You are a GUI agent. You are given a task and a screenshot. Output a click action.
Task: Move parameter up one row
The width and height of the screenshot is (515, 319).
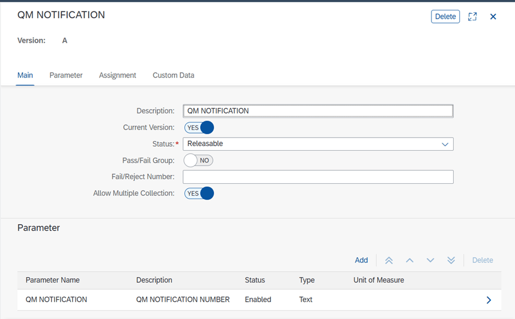click(410, 260)
